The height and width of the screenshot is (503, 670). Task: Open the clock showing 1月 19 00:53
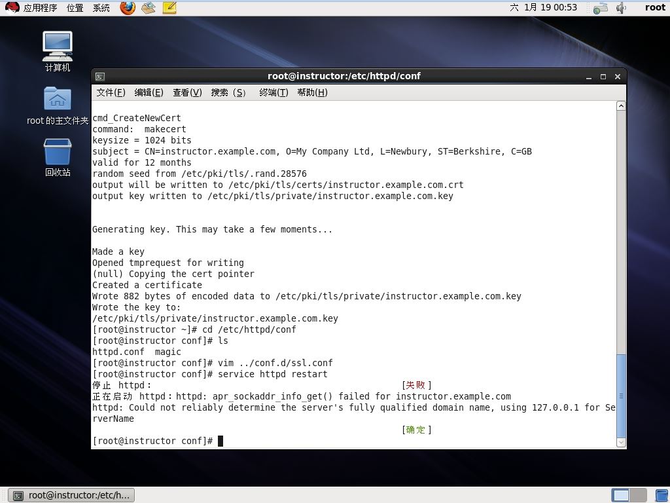544,7
